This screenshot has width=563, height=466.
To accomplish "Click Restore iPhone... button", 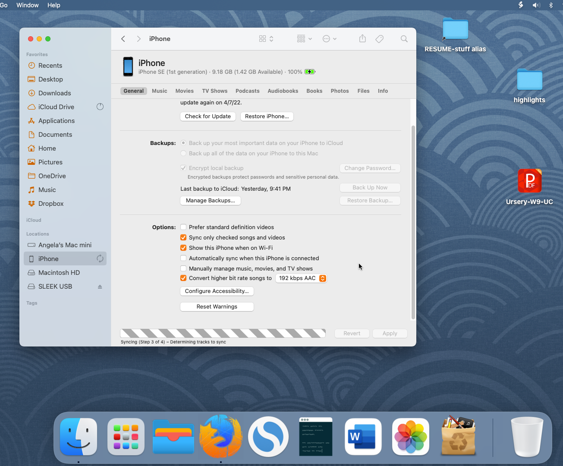I will 267,116.
